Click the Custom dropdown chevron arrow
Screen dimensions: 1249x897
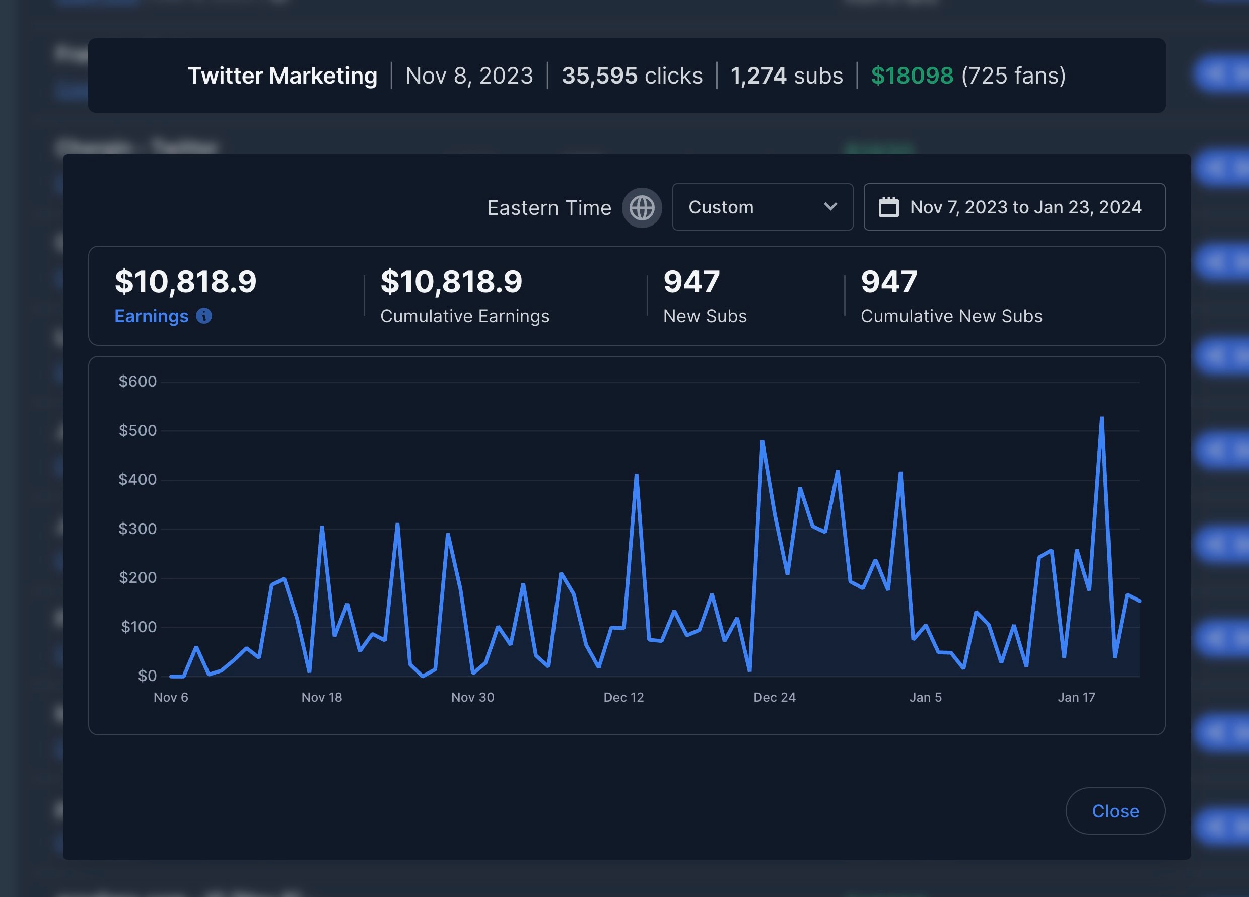(x=830, y=207)
